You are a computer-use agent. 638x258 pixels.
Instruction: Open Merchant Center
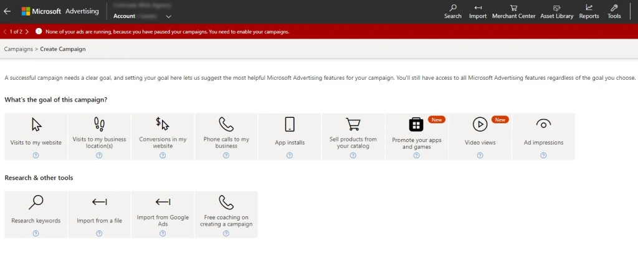(x=513, y=12)
